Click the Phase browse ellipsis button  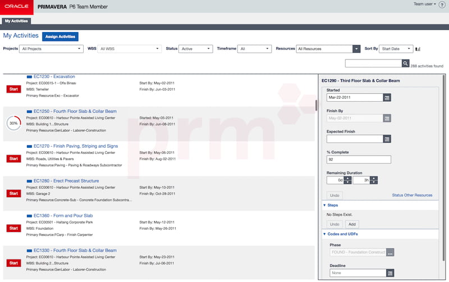pos(391,252)
